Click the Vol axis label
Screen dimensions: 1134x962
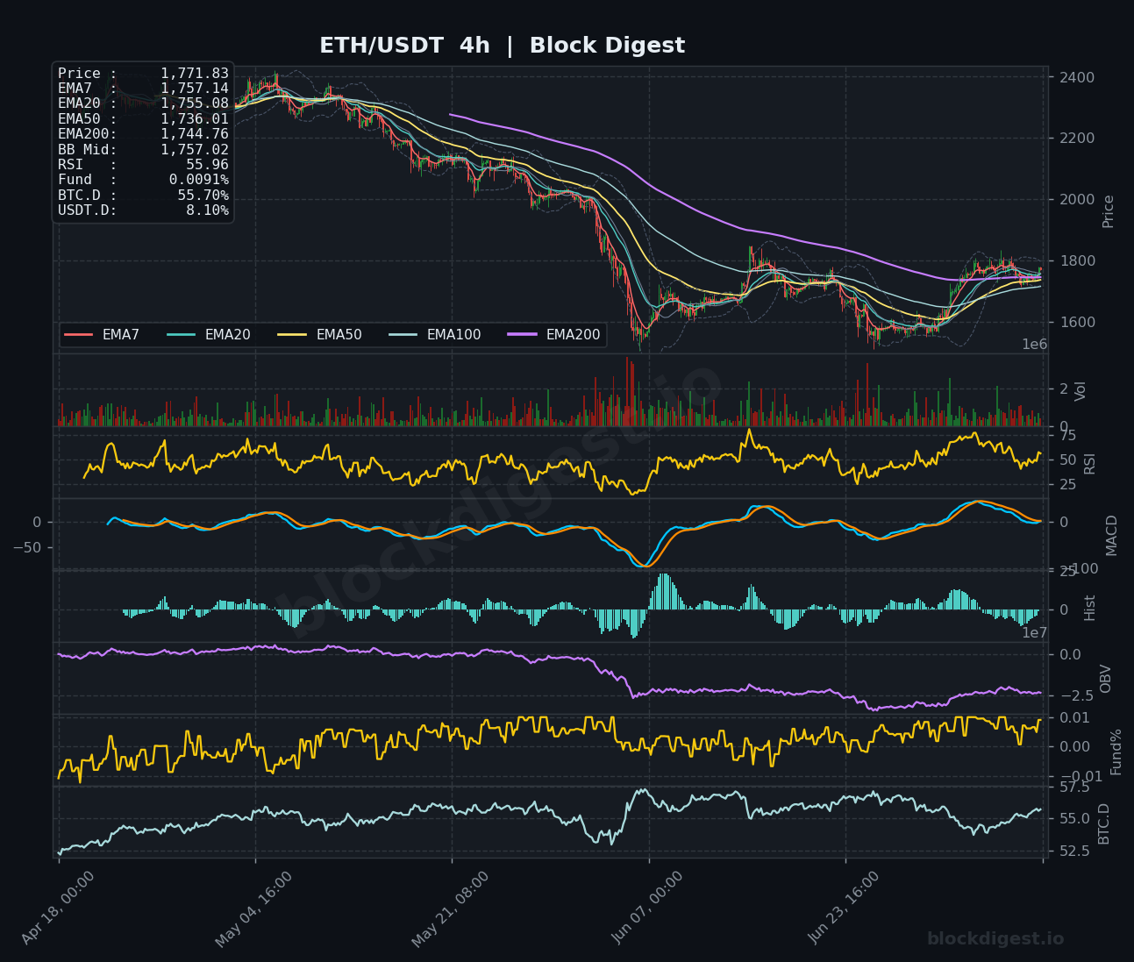pos(1080,391)
